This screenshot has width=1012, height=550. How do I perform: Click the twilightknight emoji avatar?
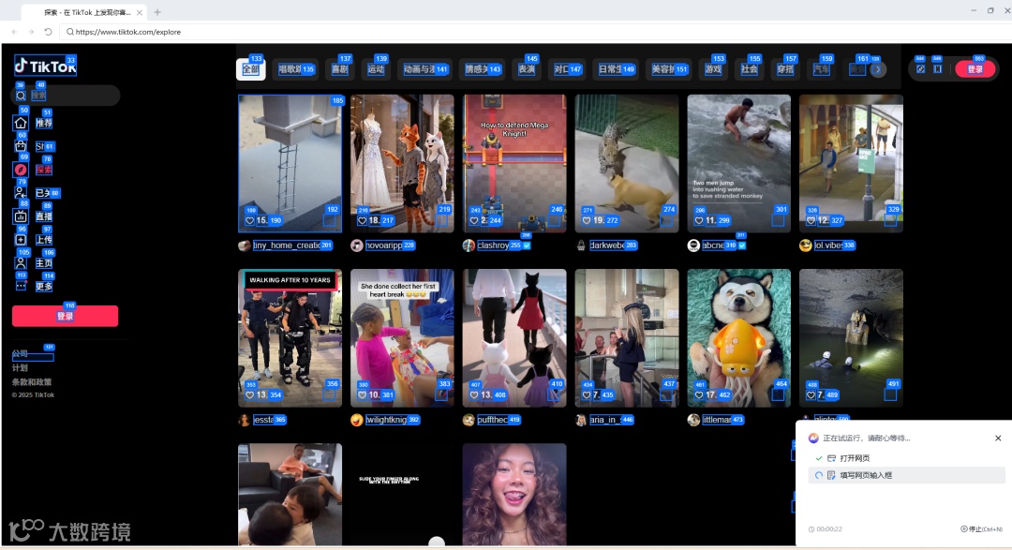356,420
